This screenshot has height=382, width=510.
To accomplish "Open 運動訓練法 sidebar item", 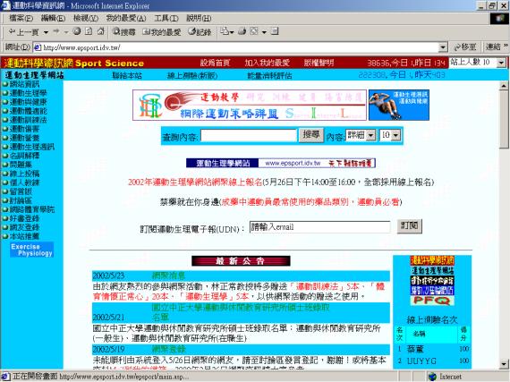I will pos(28,120).
